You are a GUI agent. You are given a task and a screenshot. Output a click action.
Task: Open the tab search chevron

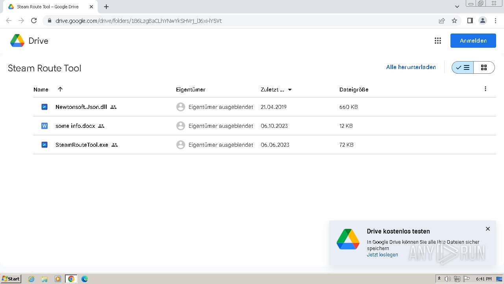(x=457, y=7)
